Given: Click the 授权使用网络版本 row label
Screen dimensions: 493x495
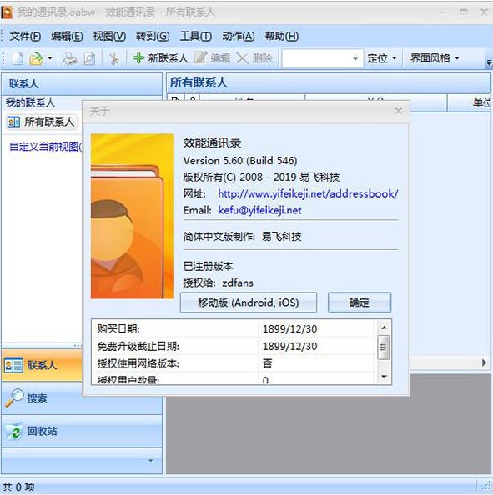Looking at the screenshot, I should pos(138,363).
